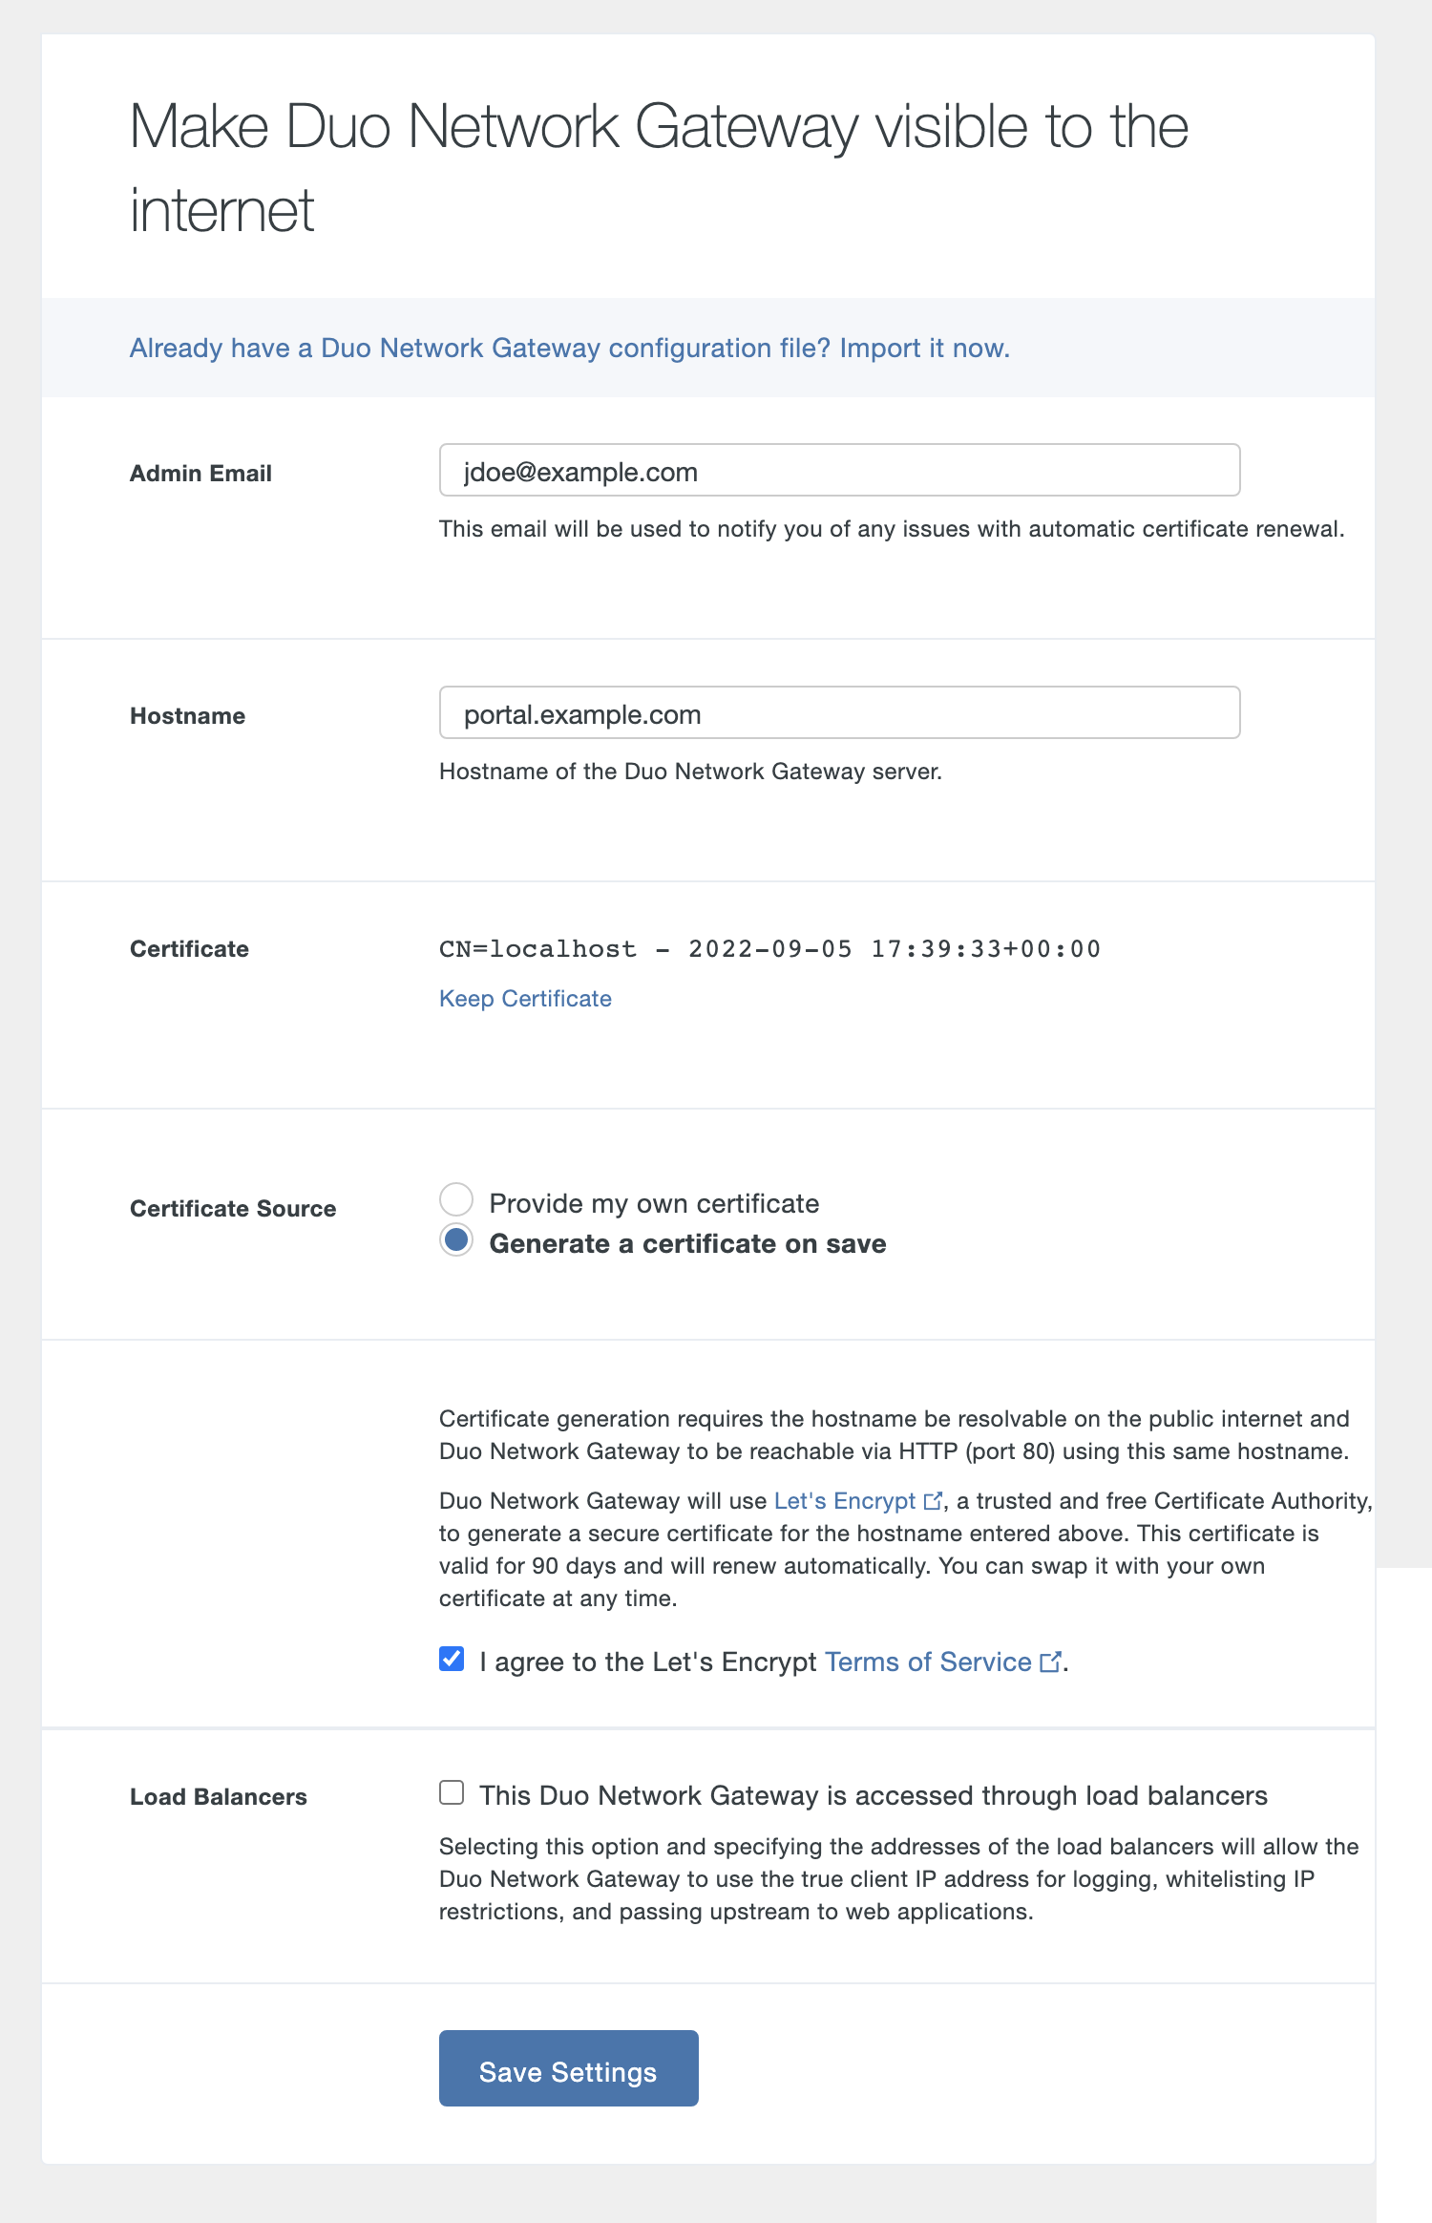
Task: Click the Certificate Source label
Action: pyautogui.click(x=232, y=1208)
